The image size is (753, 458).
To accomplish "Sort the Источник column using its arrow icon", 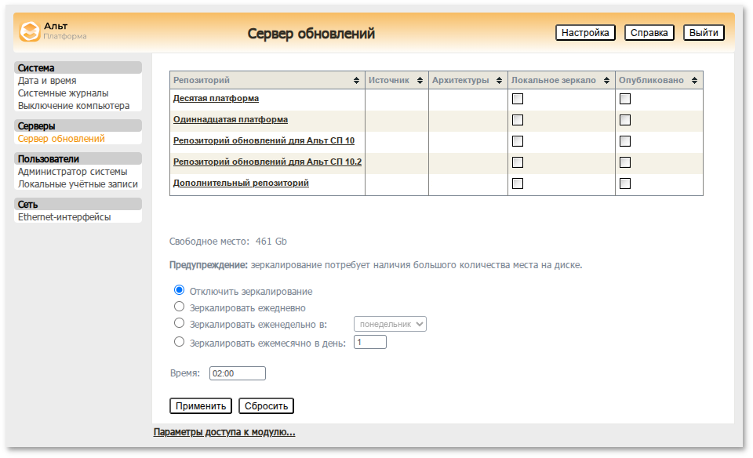I will click(x=418, y=78).
